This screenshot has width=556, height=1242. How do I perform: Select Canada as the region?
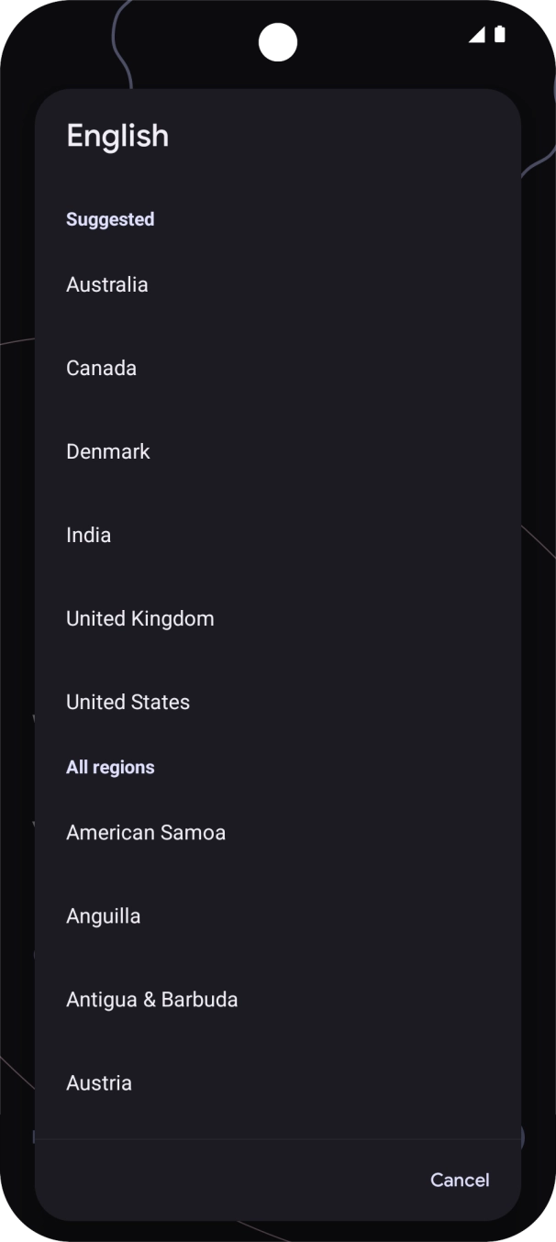[x=101, y=368]
